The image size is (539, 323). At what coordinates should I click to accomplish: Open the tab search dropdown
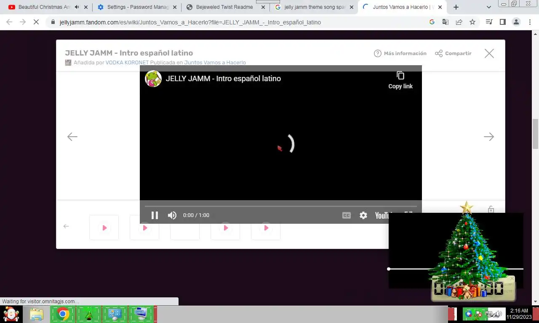coord(488,7)
